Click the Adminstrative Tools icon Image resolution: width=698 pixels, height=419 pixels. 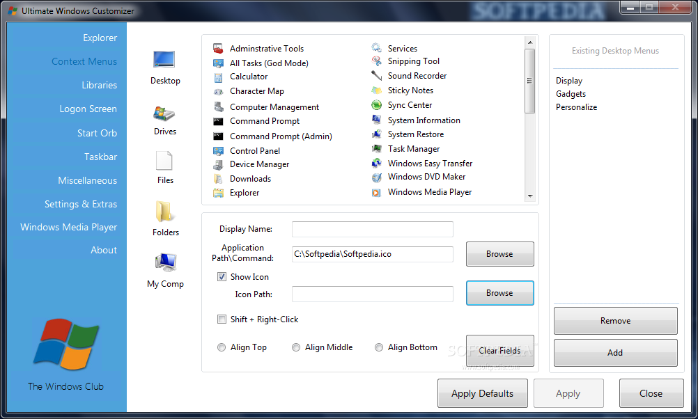[x=218, y=48]
